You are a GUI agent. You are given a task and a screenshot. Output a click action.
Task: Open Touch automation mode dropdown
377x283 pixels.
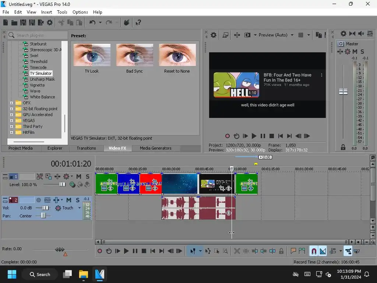click(x=80, y=208)
